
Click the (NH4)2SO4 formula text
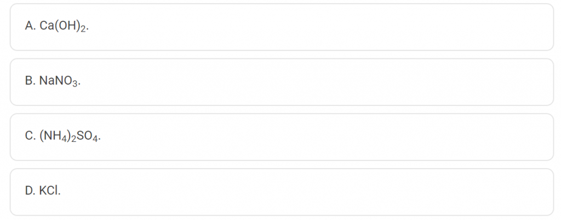70,136
